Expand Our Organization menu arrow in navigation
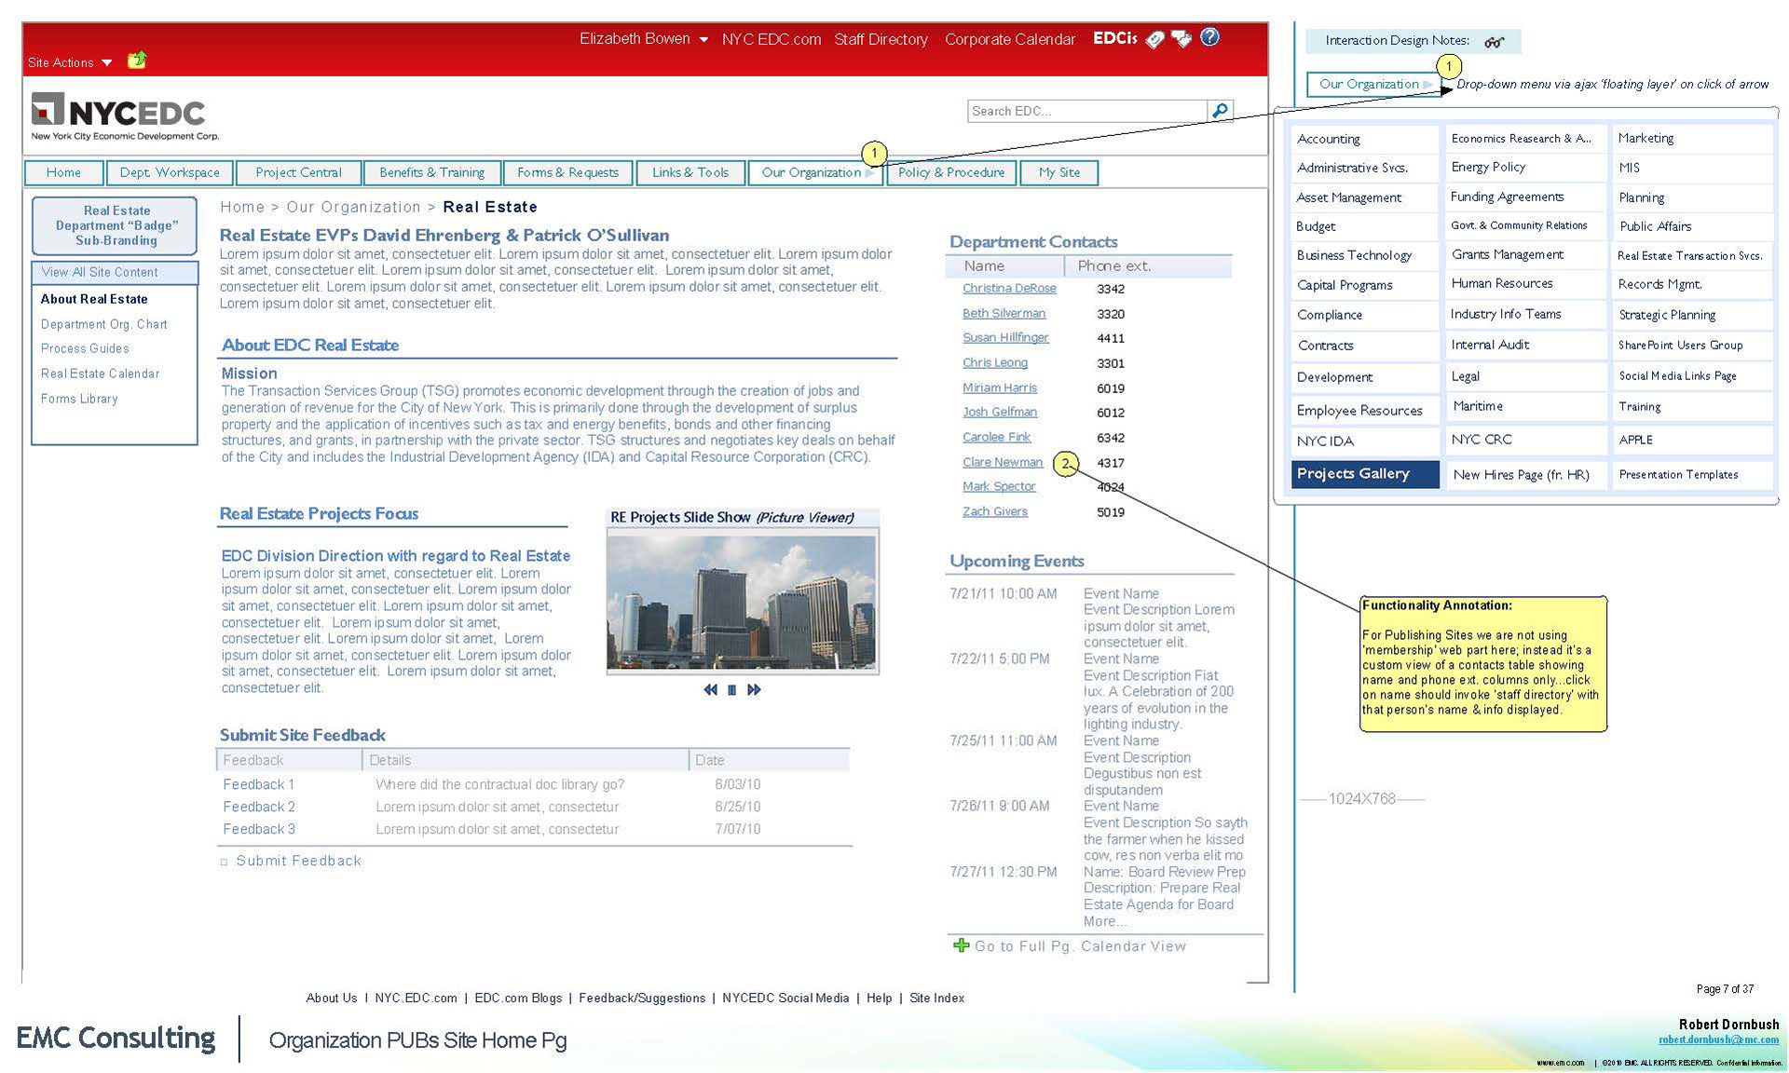Image resolution: width=1789 pixels, height=1073 pixels. (869, 173)
